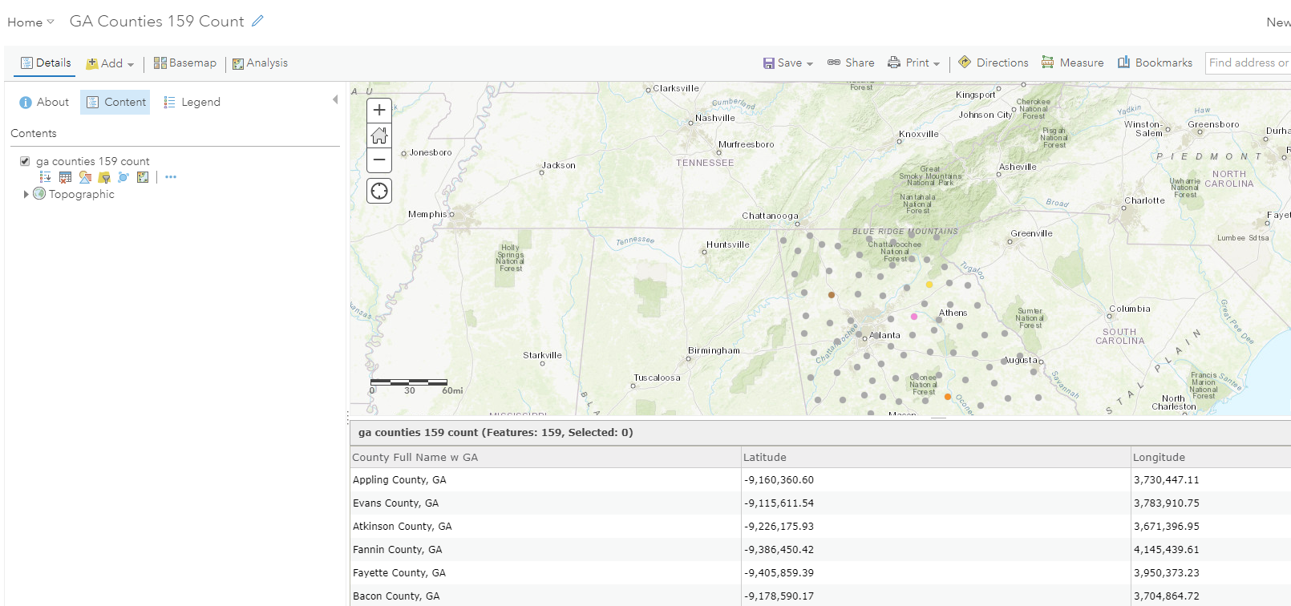Screen dimensions: 1291x606
Task: Open Change Style for ga counties layer
Action: click(x=85, y=177)
